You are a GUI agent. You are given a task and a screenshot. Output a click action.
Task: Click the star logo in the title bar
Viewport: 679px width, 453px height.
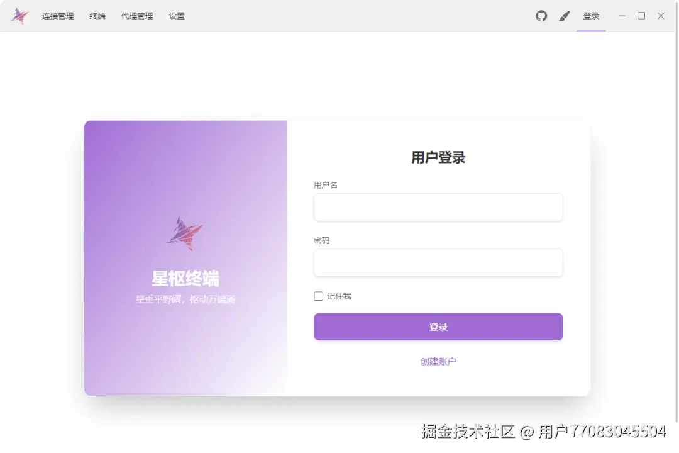pos(20,16)
